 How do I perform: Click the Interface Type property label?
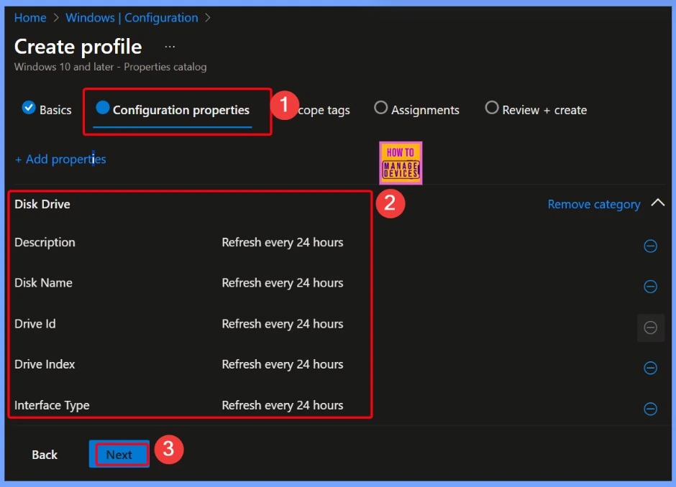(52, 405)
